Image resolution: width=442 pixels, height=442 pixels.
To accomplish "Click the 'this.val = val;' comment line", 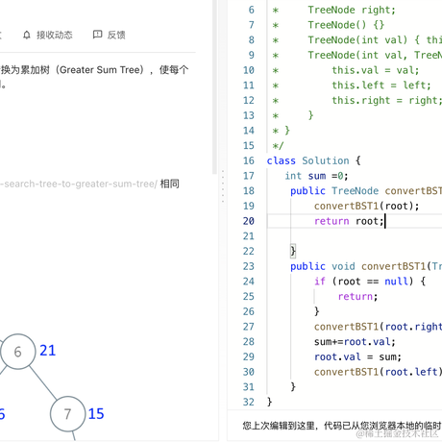I will tap(376, 70).
